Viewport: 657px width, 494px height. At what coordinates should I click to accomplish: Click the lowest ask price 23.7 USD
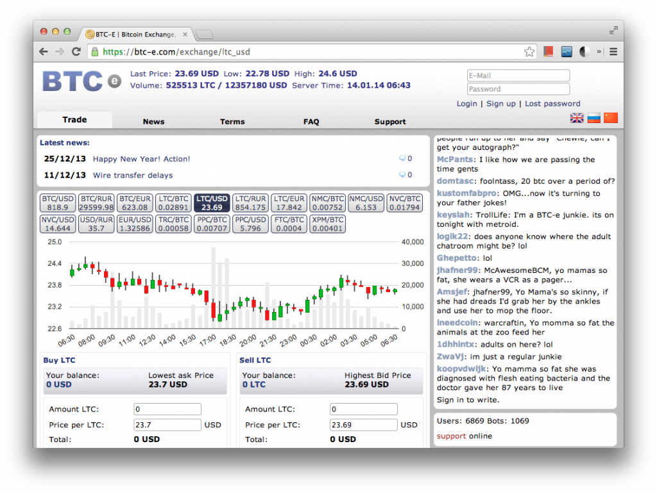167,384
